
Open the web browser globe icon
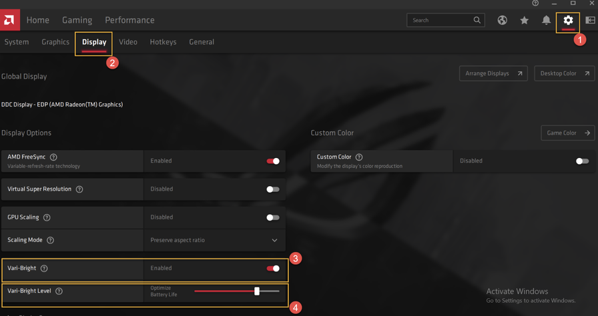coord(502,20)
